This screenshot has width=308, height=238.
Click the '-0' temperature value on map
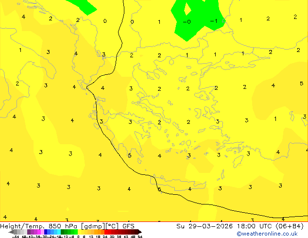click(x=187, y=22)
